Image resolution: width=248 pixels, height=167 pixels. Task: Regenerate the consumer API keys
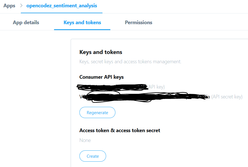pos(97,112)
